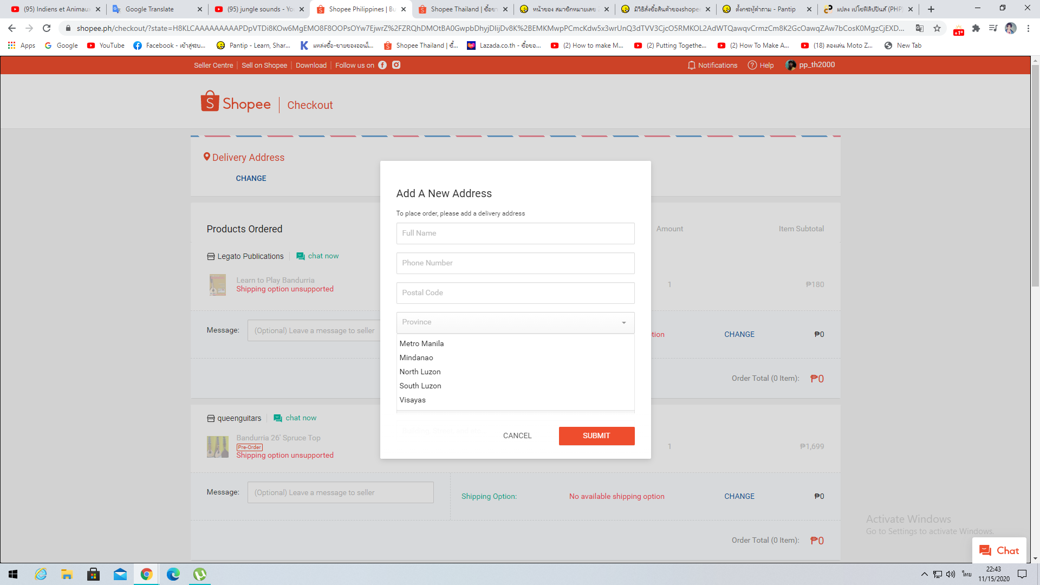Screen dimensions: 1040x585
Task: Open Microsoft Edge from taskbar
Action: coord(173,574)
